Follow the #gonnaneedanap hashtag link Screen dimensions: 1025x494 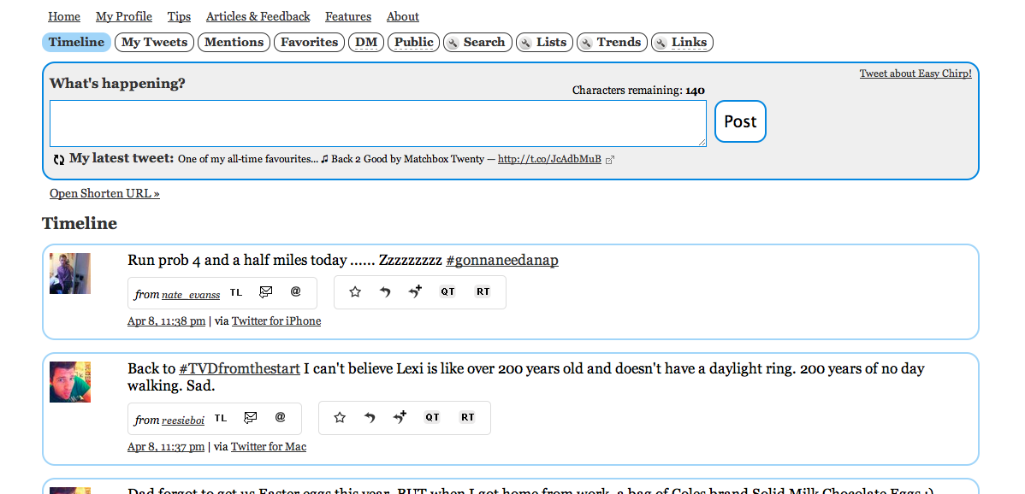(501, 261)
